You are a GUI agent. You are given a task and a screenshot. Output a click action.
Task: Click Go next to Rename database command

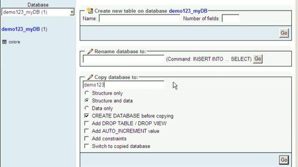pyautogui.click(x=257, y=59)
